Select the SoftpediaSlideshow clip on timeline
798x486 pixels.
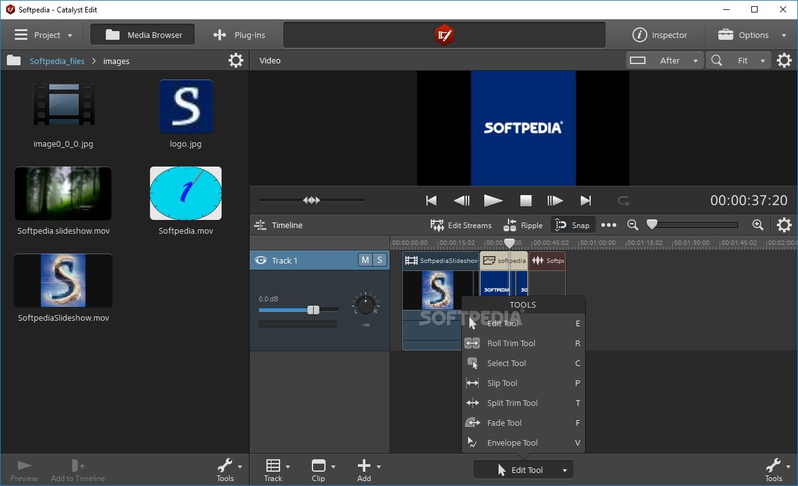click(x=440, y=300)
